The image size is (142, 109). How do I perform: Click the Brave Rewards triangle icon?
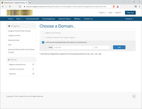click(118, 7)
